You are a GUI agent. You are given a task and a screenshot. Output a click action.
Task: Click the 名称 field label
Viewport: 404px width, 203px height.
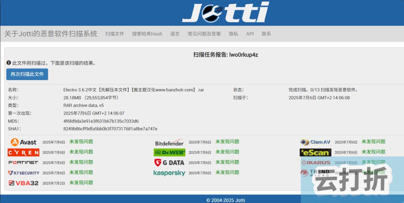click(13, 90)
